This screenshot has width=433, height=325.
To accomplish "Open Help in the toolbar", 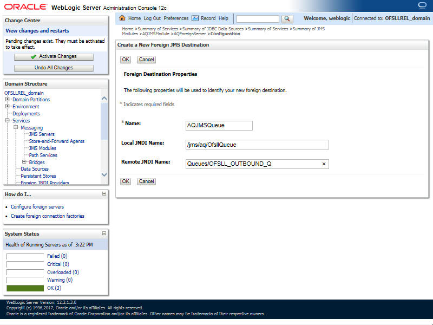I will 224,18.
